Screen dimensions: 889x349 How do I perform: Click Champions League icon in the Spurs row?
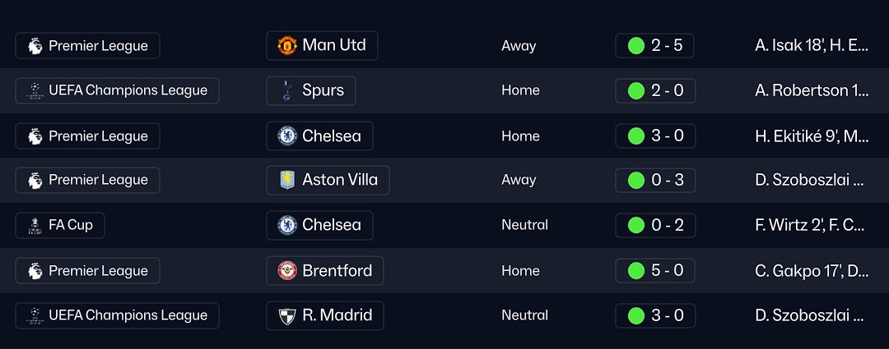(x=35, y=90)
